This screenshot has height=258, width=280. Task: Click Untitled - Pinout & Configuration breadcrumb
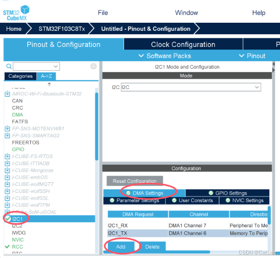(146, 29)
